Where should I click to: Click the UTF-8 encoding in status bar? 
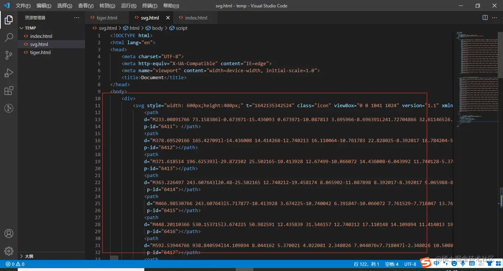[410, 264]
